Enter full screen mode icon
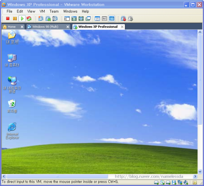Image resolution: width=204 pixels, height=186 pixels. (x=81, y=19)
